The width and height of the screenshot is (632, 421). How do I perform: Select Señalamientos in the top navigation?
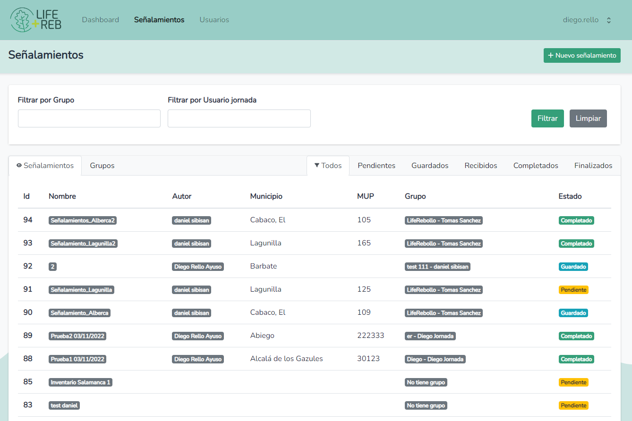(159, 20)
